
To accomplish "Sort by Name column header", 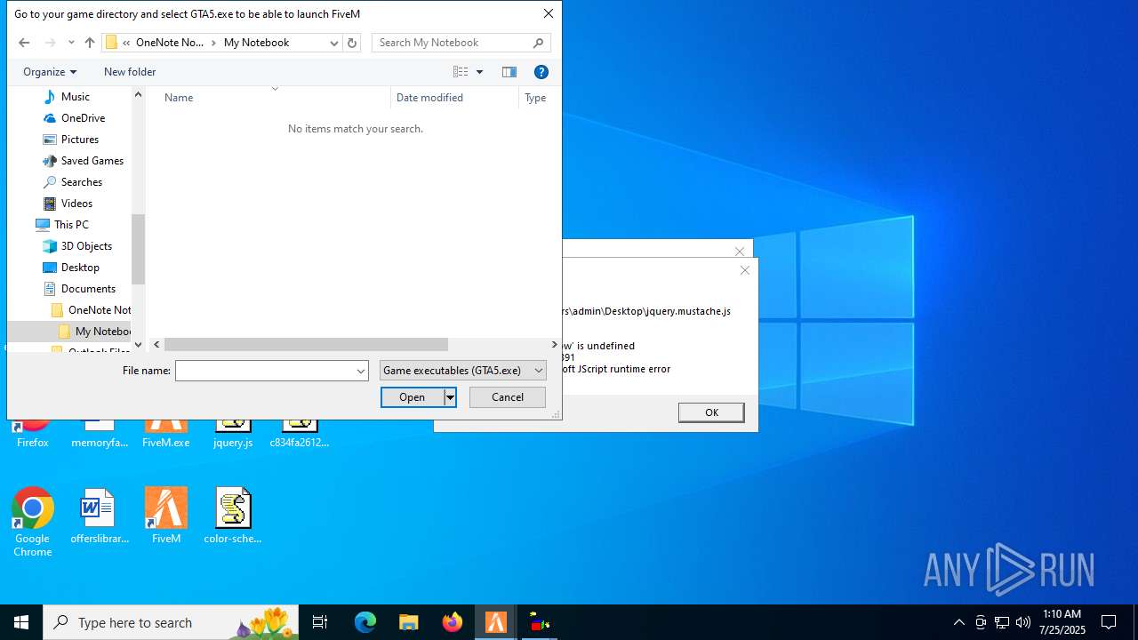I will (179, 98).
